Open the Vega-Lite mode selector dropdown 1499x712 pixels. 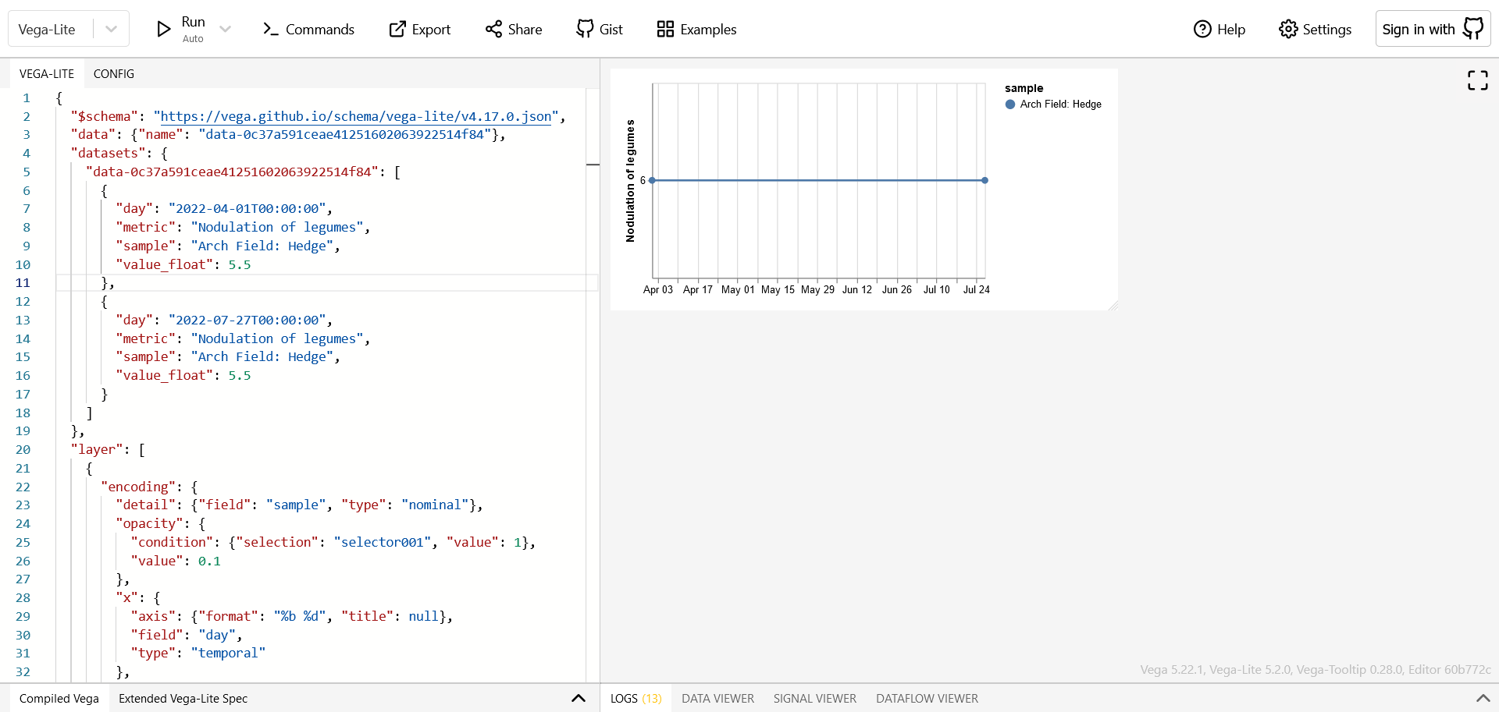click(x=110, y=28)
